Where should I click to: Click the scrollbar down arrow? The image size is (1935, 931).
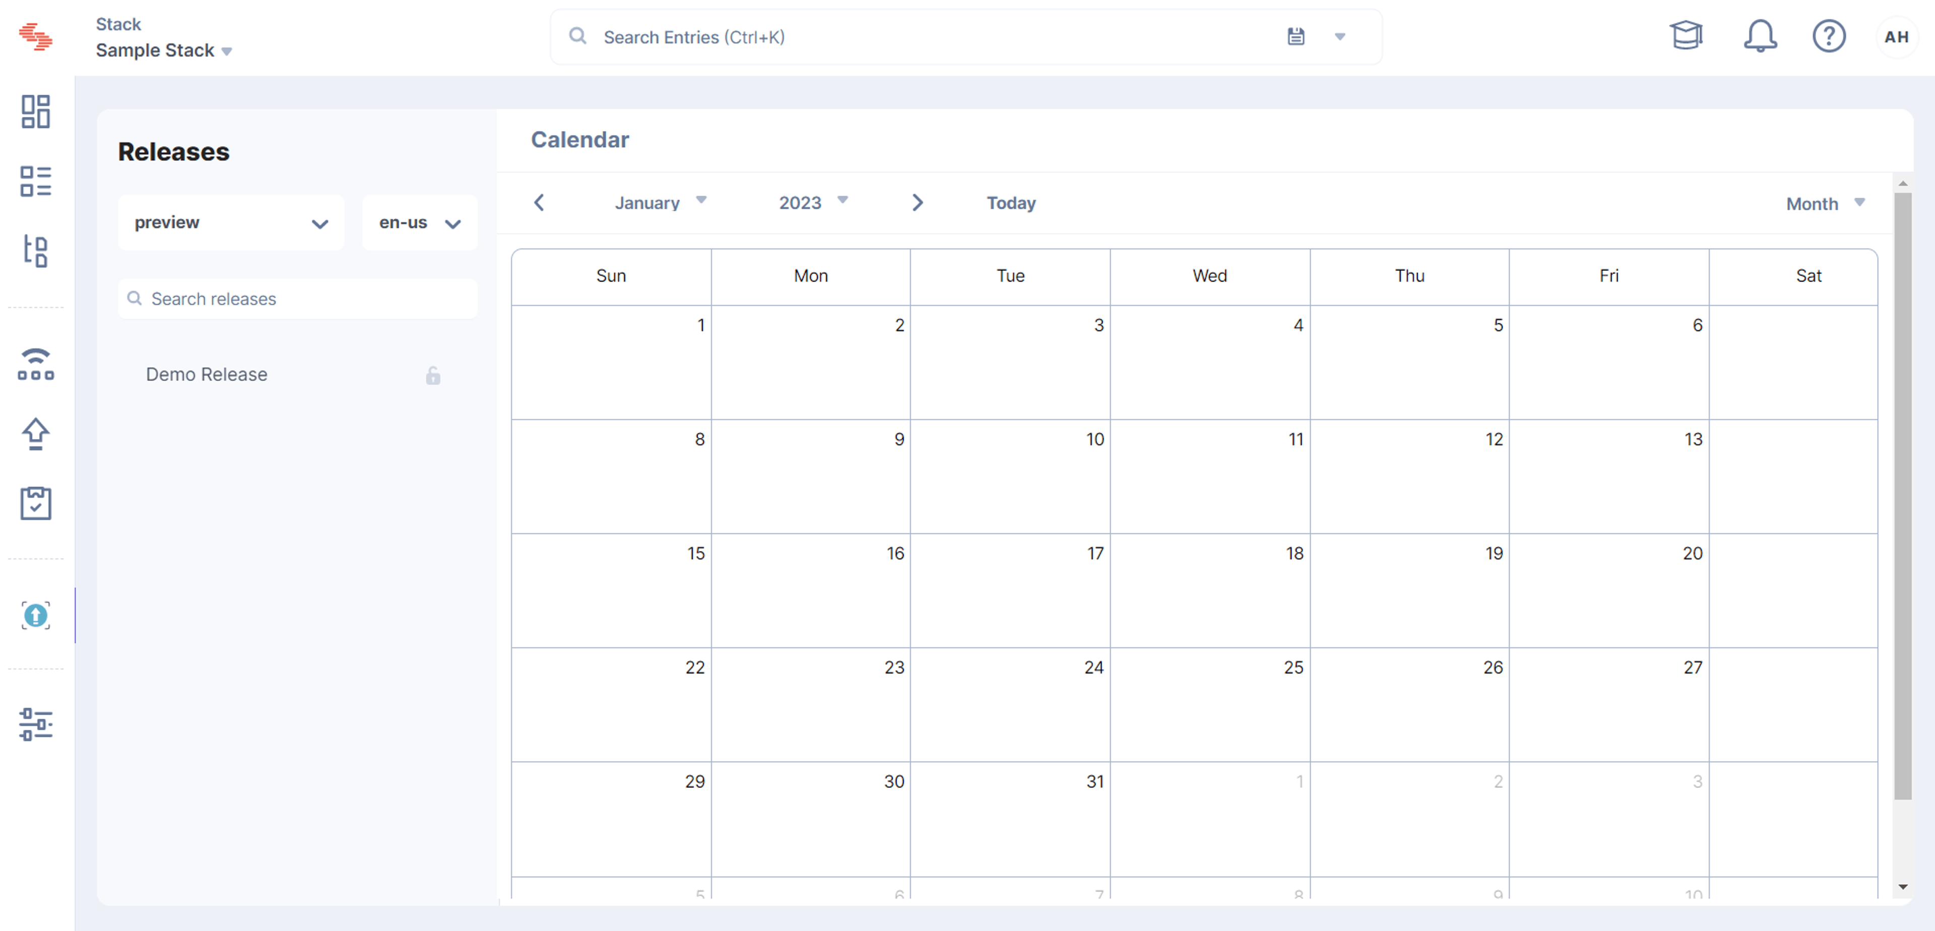pyautogui.click(x=1902, y=887)
